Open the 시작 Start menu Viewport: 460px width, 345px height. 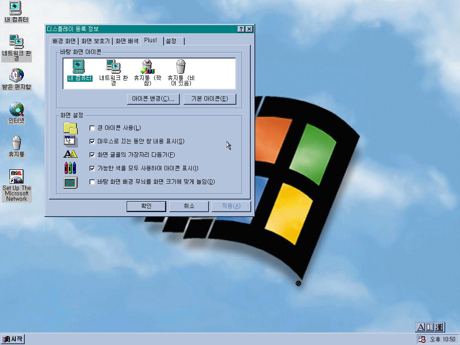pos(12,339)
